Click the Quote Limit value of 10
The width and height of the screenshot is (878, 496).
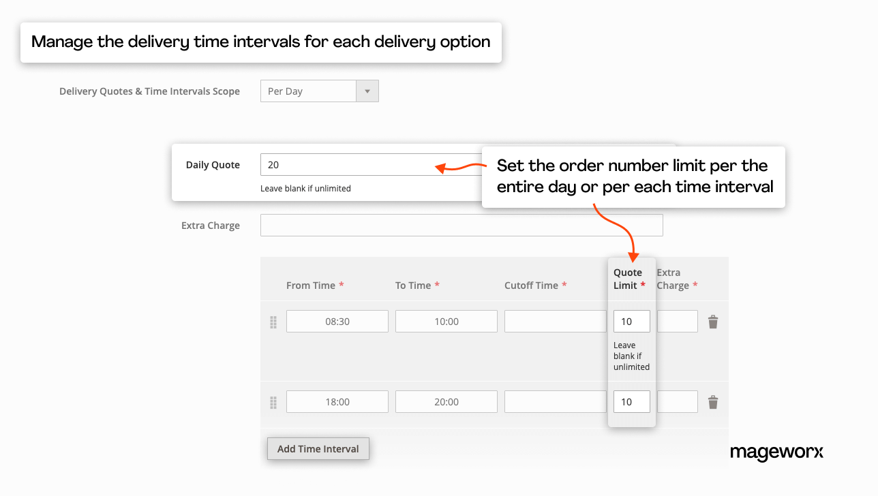pyautogui.click(x=631, y=321)
